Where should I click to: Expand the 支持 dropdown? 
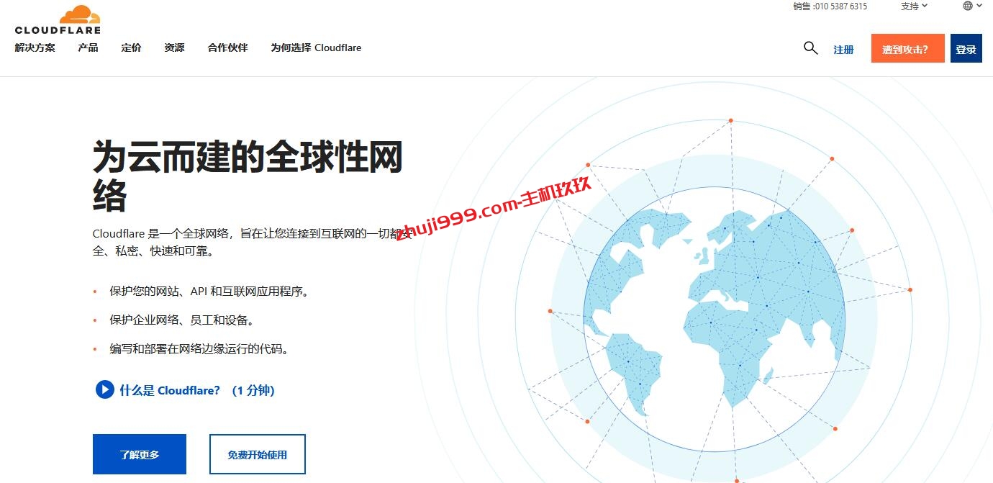[x=914, y=6]
